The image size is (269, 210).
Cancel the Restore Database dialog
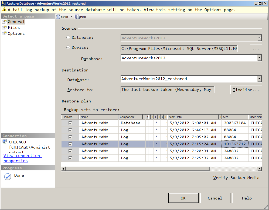click(x=215, y=198)
